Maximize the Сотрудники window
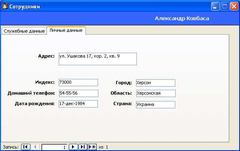Screen dimensions: 240x151 [x=225, y=6]
